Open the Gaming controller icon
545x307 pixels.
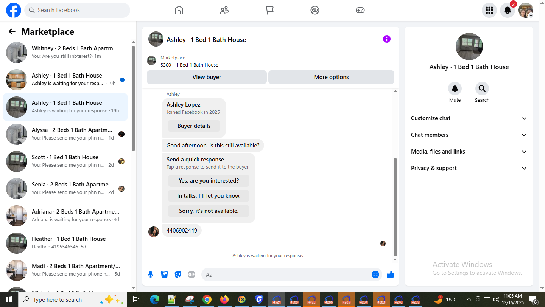[360, 10]
